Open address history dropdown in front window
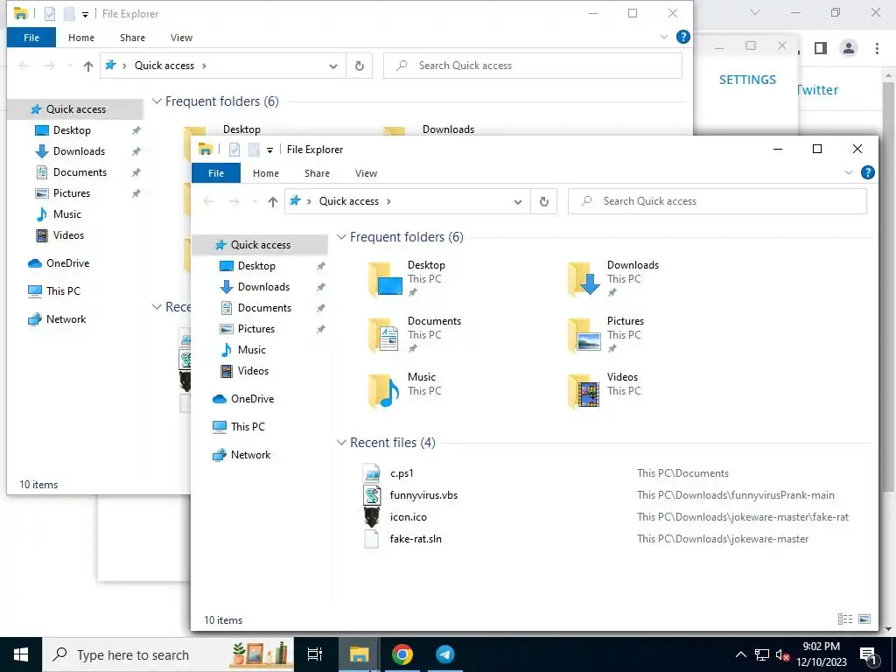The width and height of the screenshot is (896, 672). (518, 201)
